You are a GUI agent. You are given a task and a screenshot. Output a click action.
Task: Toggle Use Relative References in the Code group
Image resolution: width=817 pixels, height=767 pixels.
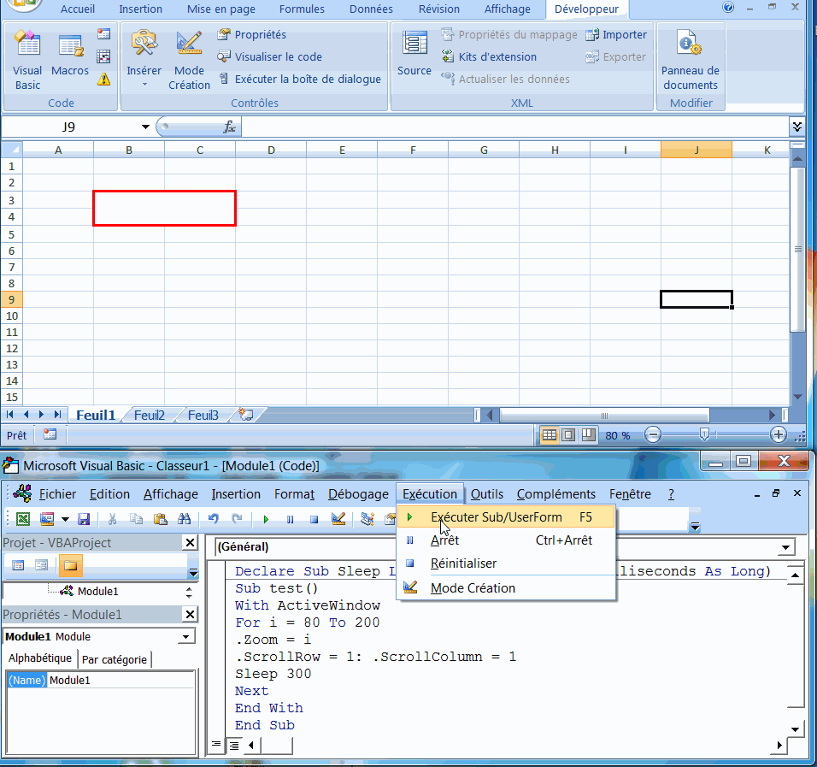click(103, 56)
